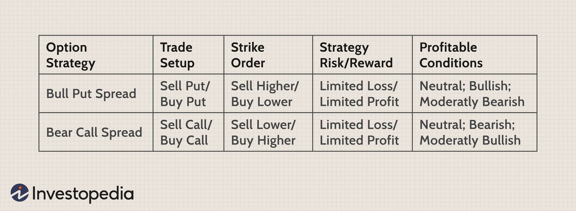Select the Neutral; Bearish; Moderately Bullish cell
Viewport: 576px width, 211px height.
pos(475,132)
